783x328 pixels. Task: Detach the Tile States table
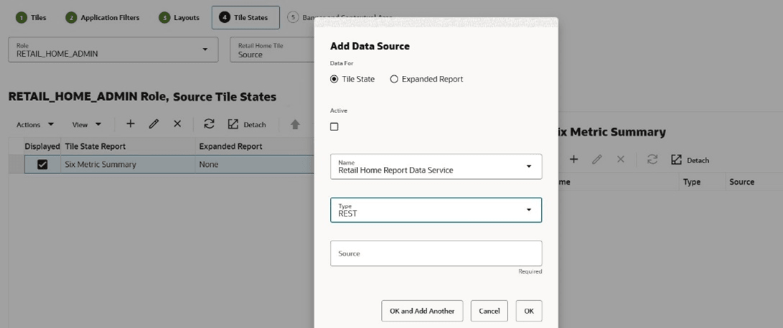pos(247,124)
